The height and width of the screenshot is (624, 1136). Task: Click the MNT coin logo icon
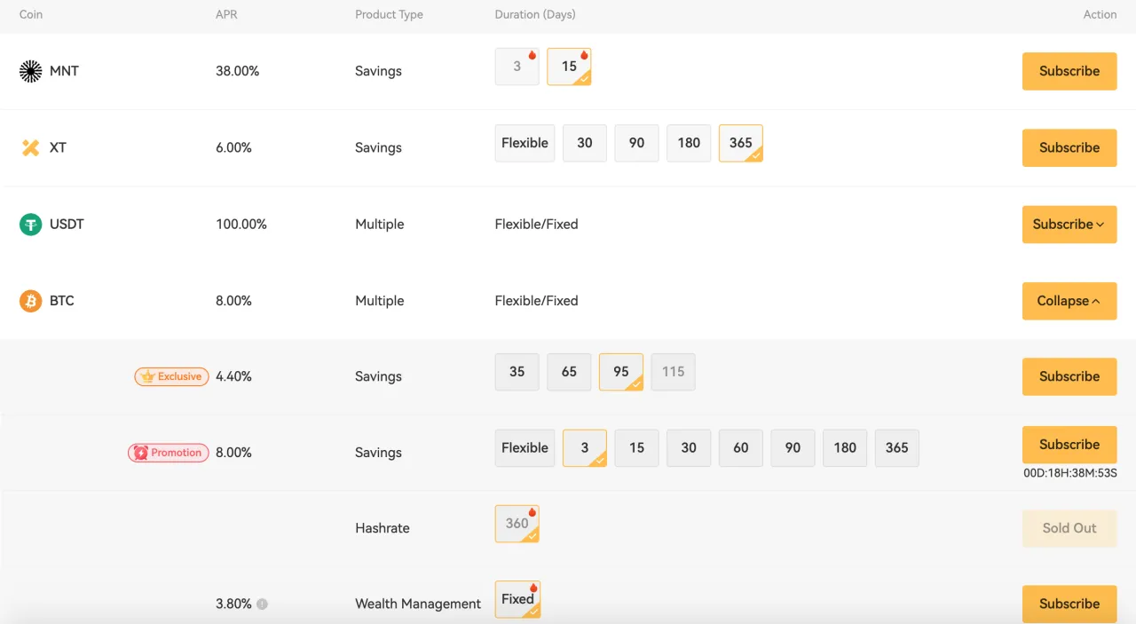[31, 71]
